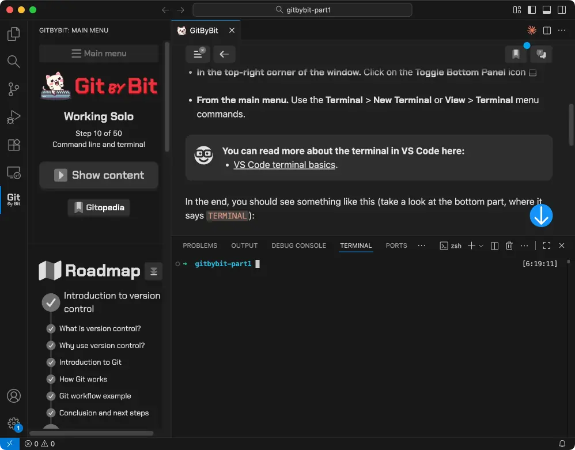Switch to the DEBUG CONSOLE tab

pos(298,245)
